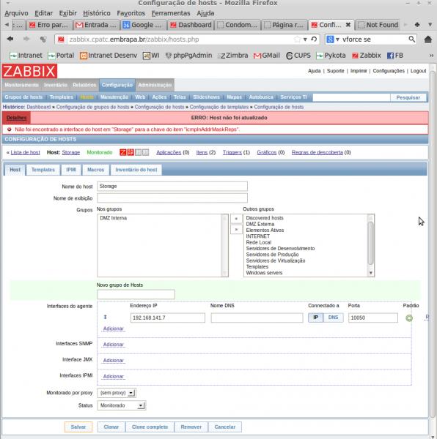This screenshot has height=439, width=437.
Task: Open address bar history dropdown
Action: click(305, 40)
